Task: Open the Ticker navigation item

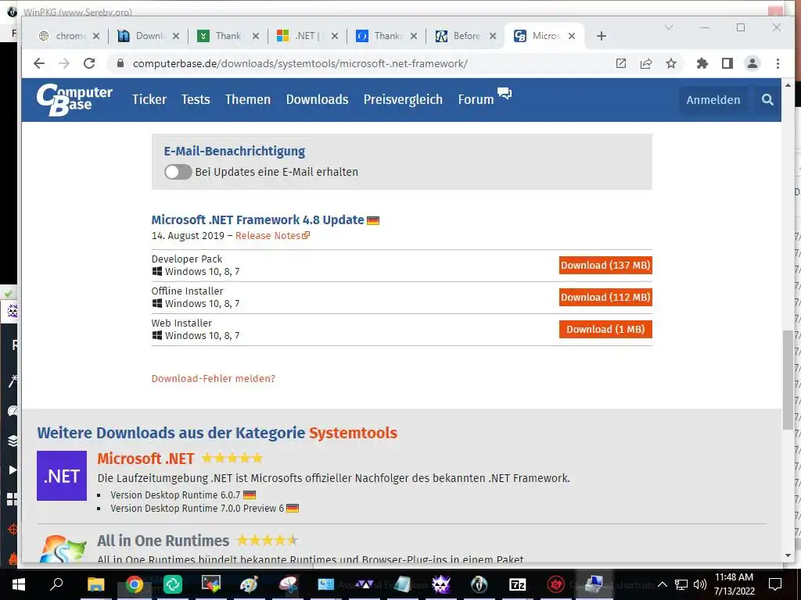Action: [149, 99]
